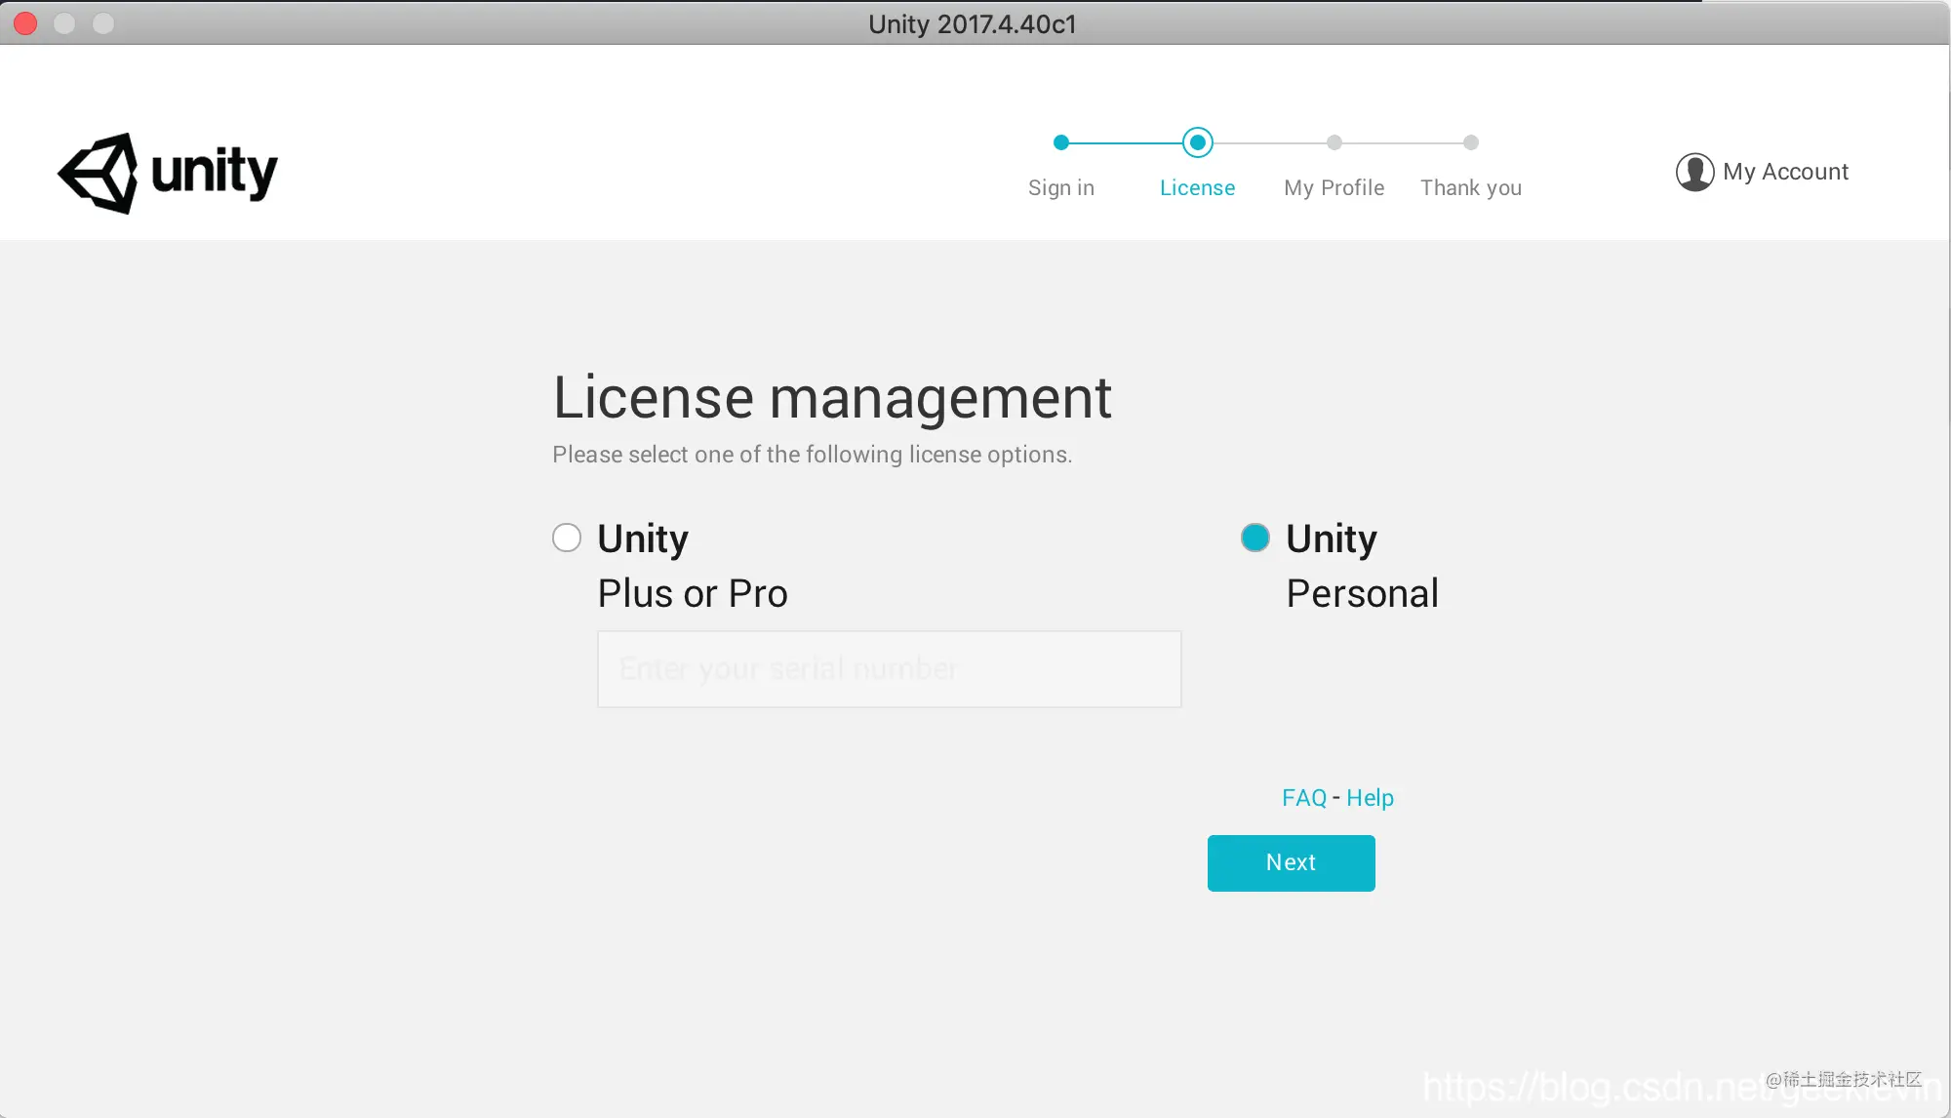Select the License step label
Image resolution: width=1951 pixels, height=1118 pixels.
point(1197,187)
